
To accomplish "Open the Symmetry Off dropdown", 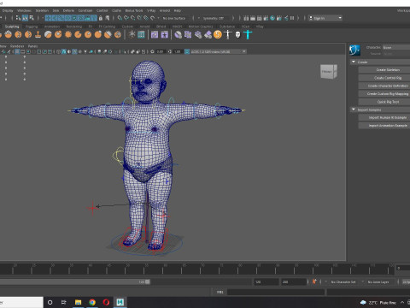I will point(215,18).
